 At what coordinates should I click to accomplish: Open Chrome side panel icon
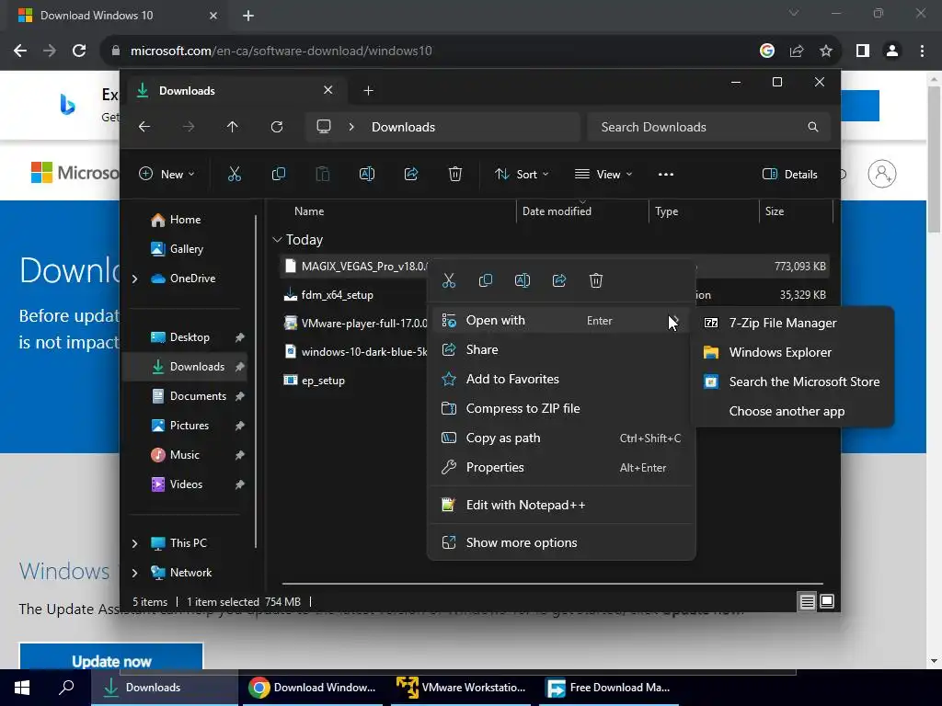(863, 51)
